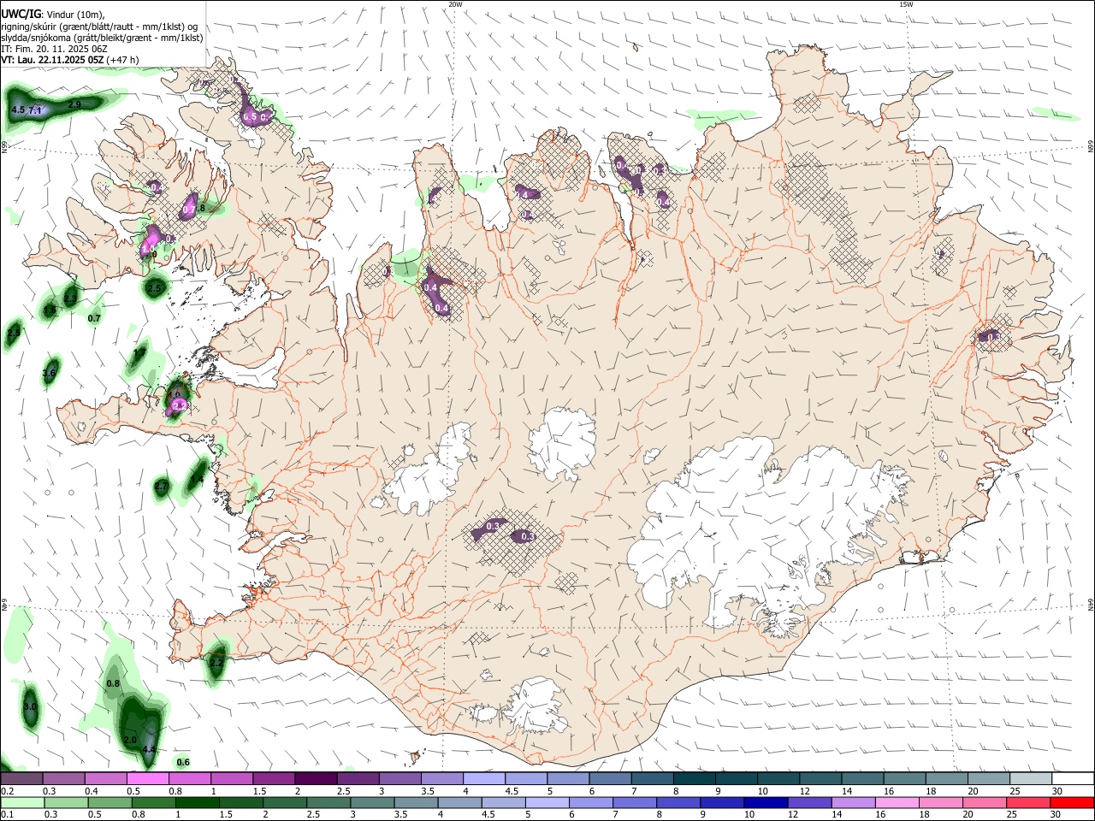Click the 'slydda/snjókoma (grátt/bleikt/grænt' description line
The image size is (1095, 821).
(x=102, y=38)
